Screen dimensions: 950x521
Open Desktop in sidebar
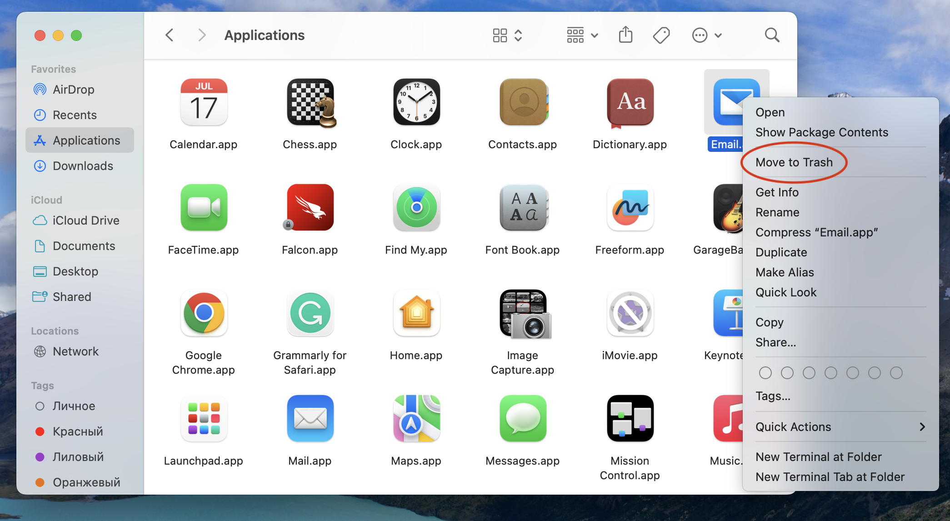click(x=80, y=271)
